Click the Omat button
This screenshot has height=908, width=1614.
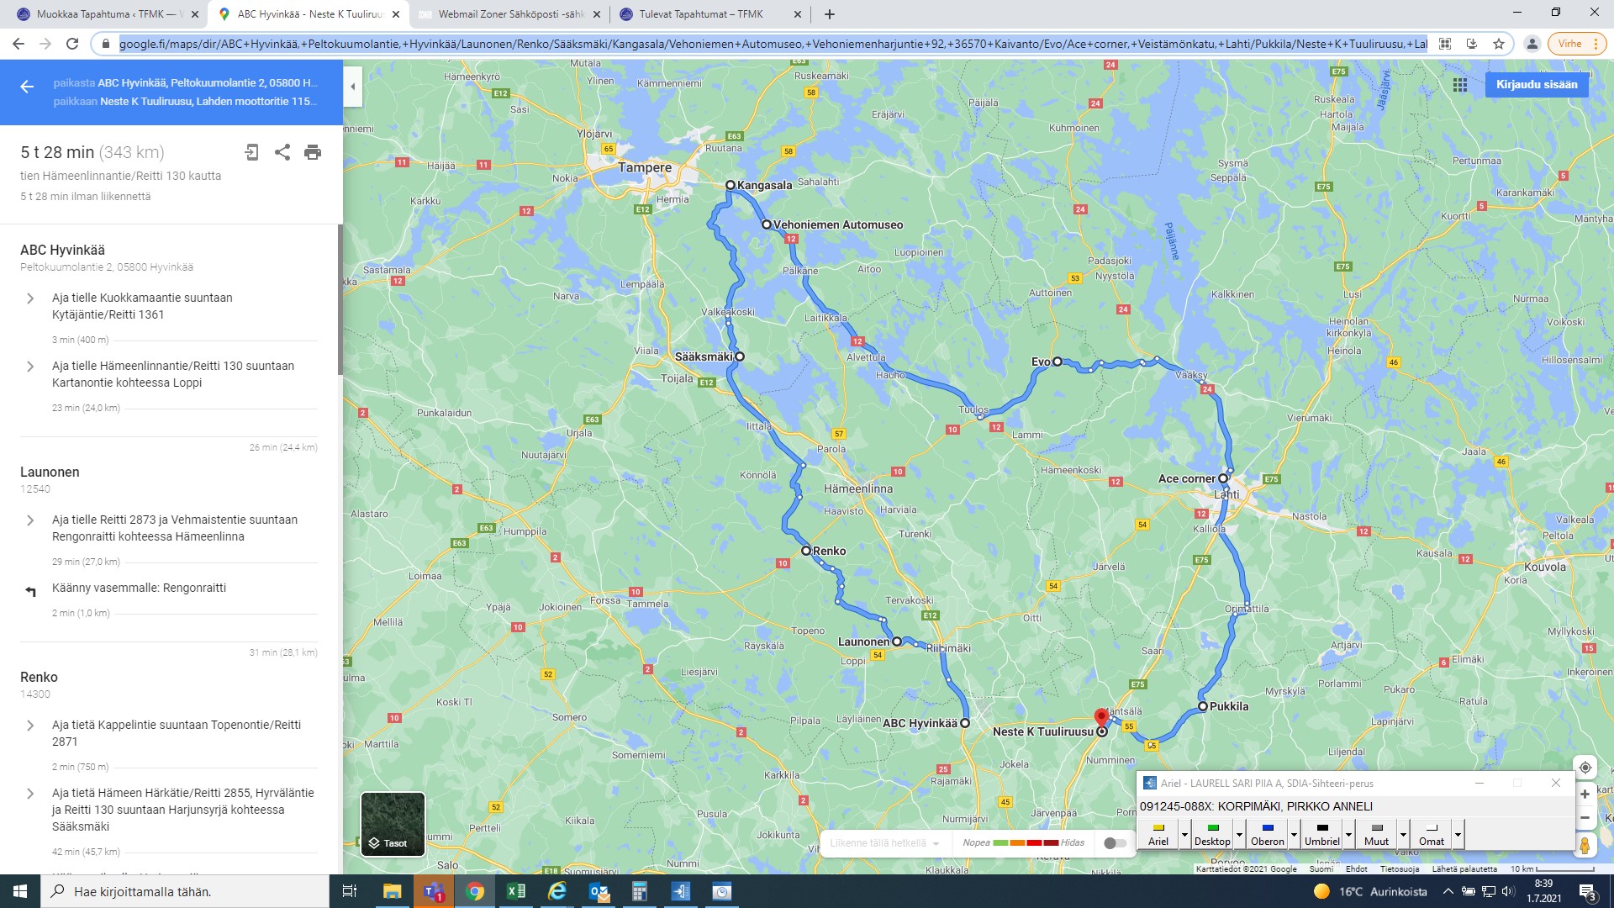coord(1432,835)
